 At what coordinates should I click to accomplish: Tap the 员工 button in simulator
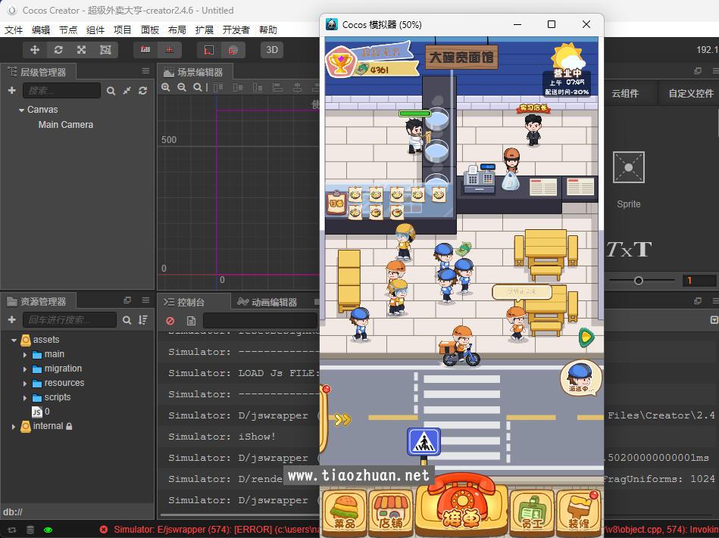(532, 512)
